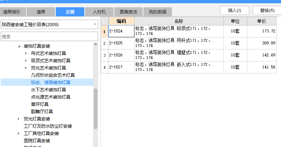Click the 名称 column header
This screenshot has width=281, height=147.
(x=179, y=21)
